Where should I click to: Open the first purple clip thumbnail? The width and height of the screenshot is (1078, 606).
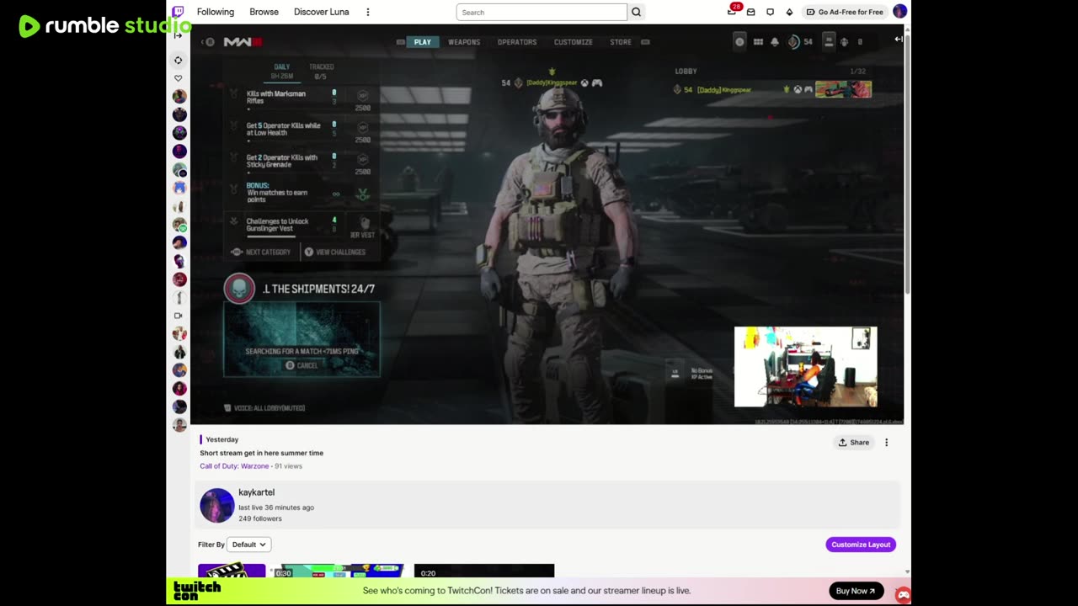tap(232, 571)
